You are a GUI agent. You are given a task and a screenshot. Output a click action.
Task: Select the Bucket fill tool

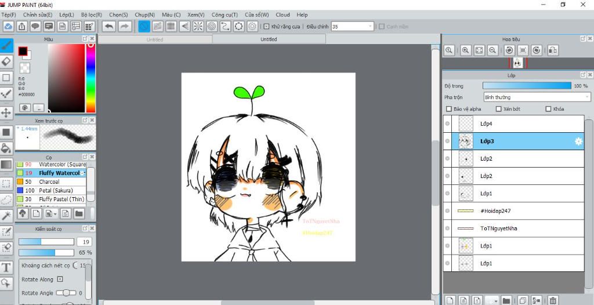[6, 148]
